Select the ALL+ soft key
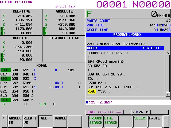The width and height of the screenshot is (171, 128). pyautogui.click(x=45, y=121)
